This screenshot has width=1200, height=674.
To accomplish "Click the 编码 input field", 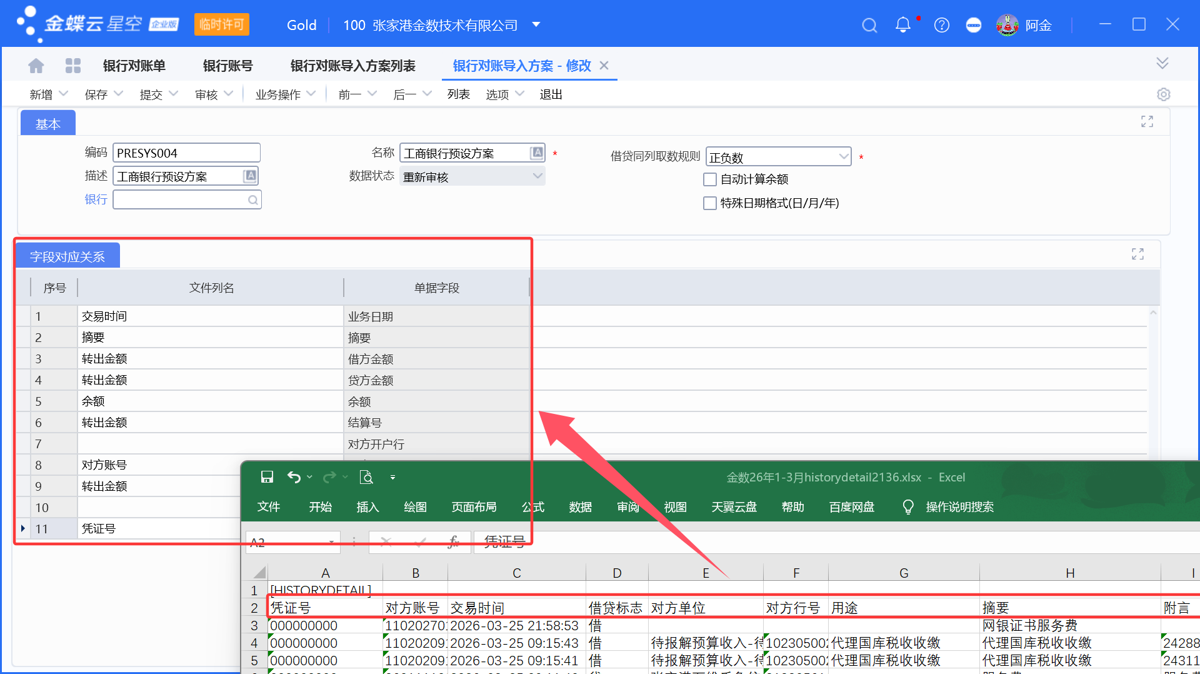I will click(x=186, y=153).
